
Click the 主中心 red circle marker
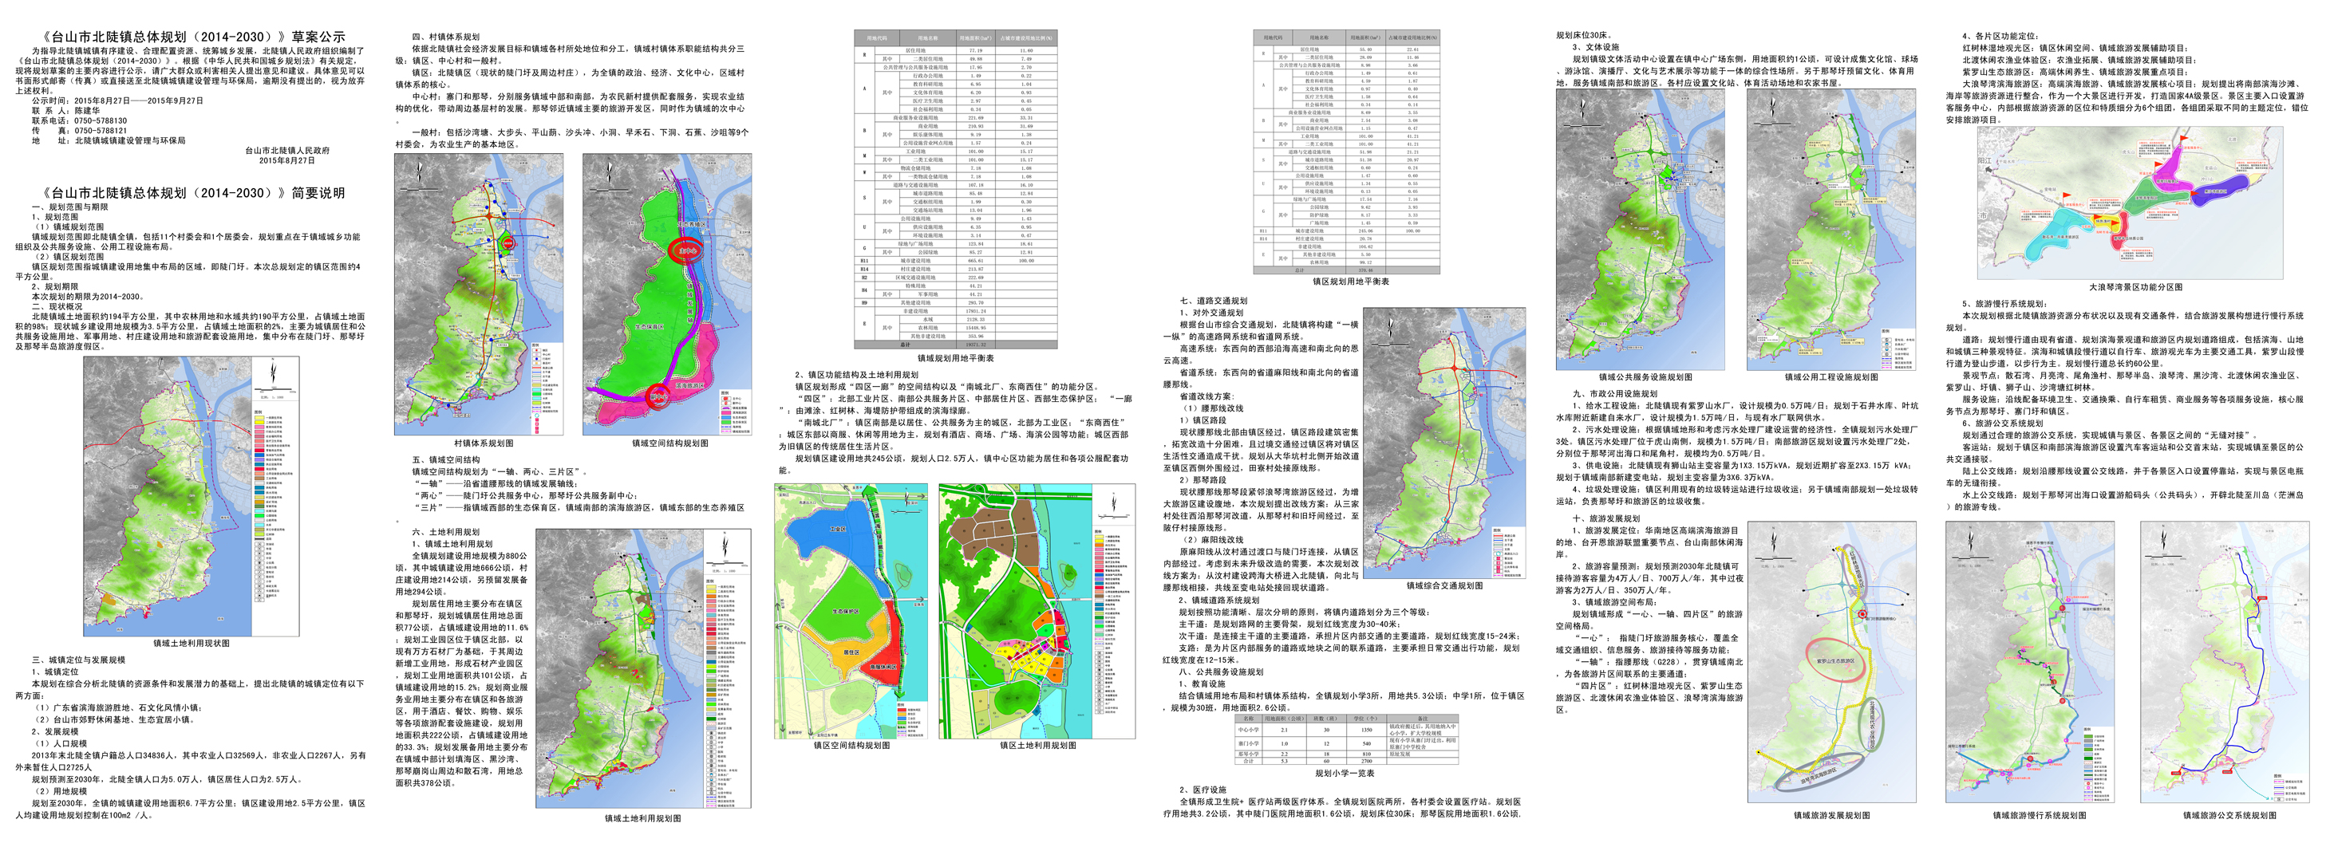687,251
